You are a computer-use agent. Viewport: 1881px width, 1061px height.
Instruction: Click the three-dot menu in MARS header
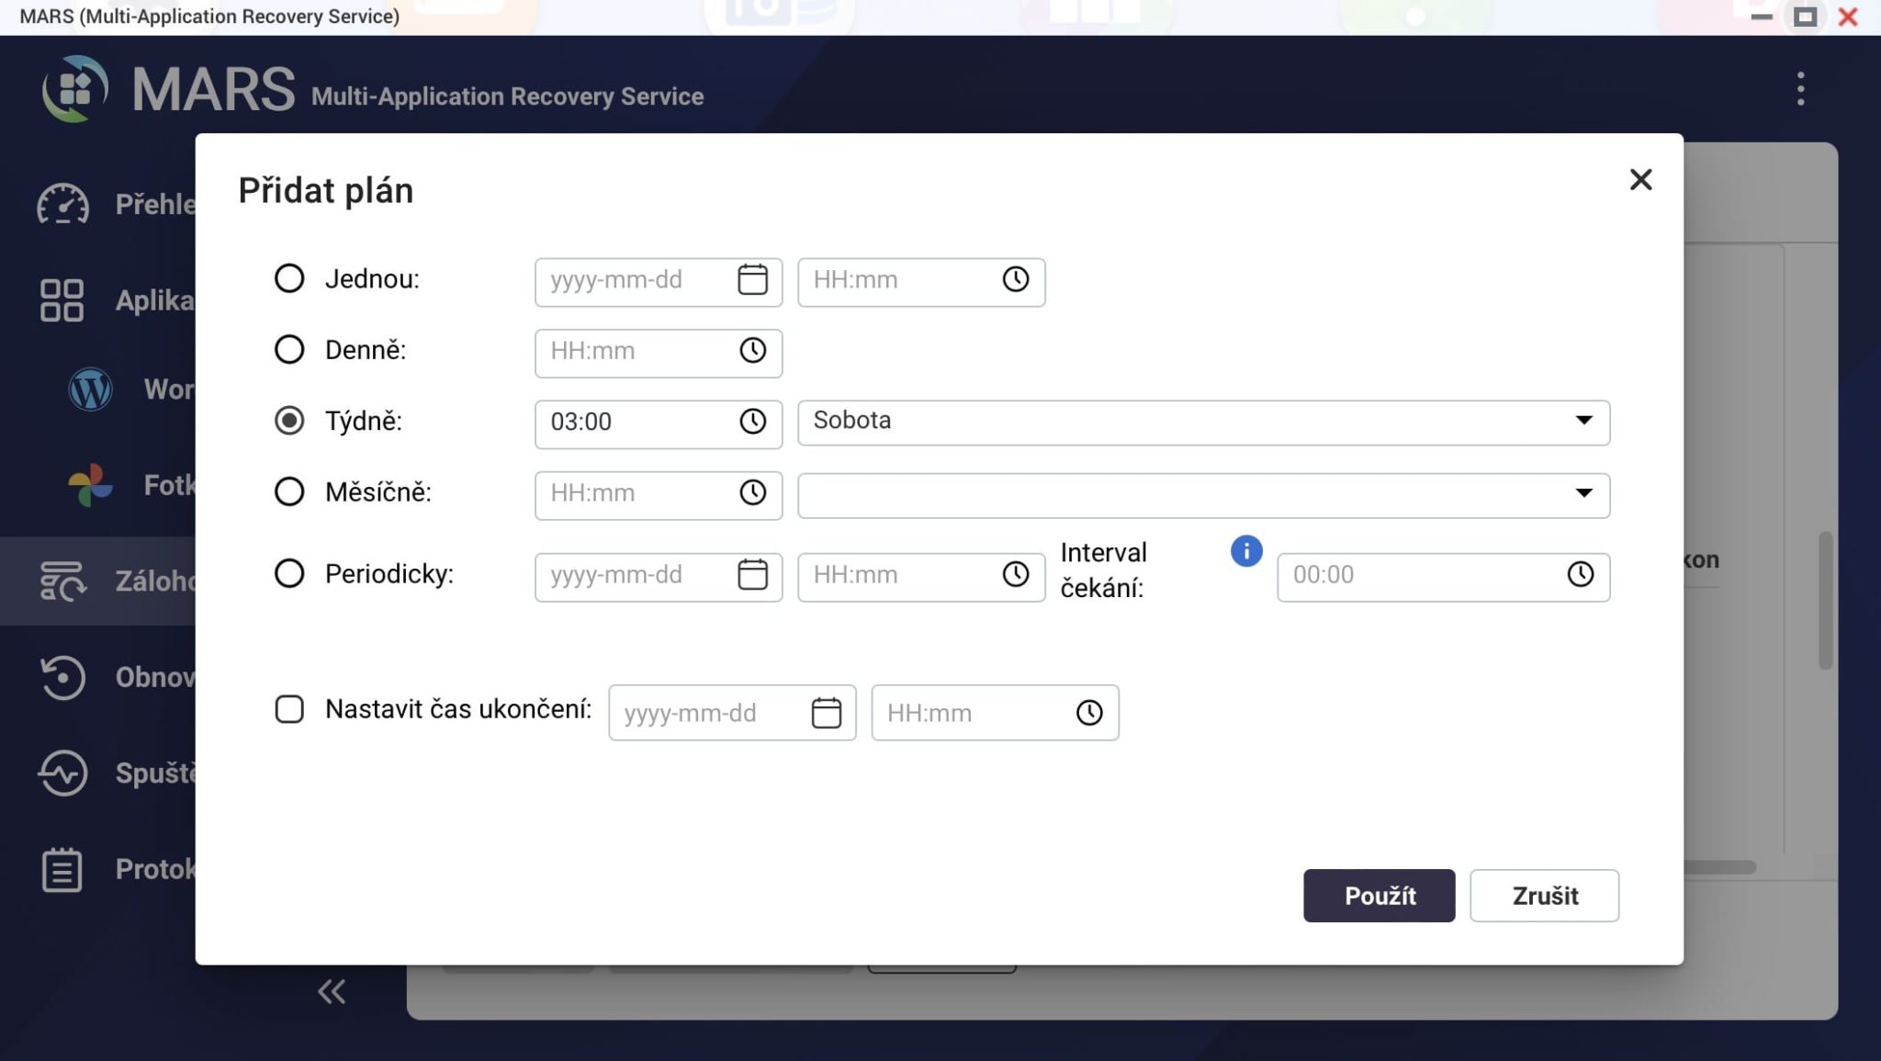pos(1800,89)
